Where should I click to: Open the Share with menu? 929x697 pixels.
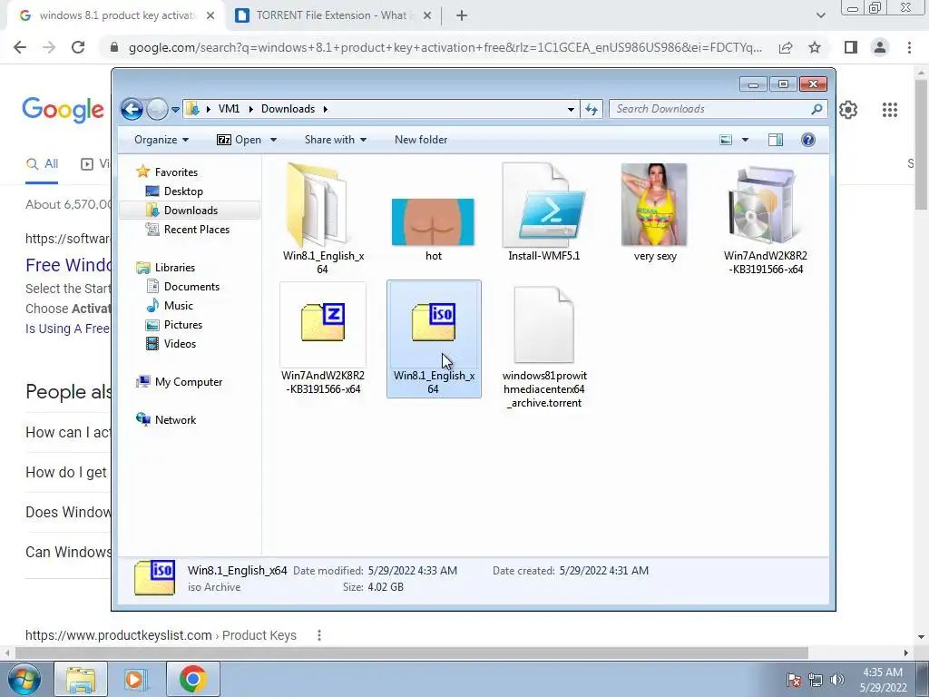(336, 140)
